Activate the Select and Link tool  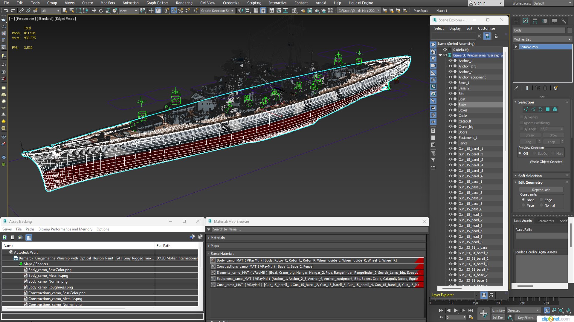tap(21, 11)
